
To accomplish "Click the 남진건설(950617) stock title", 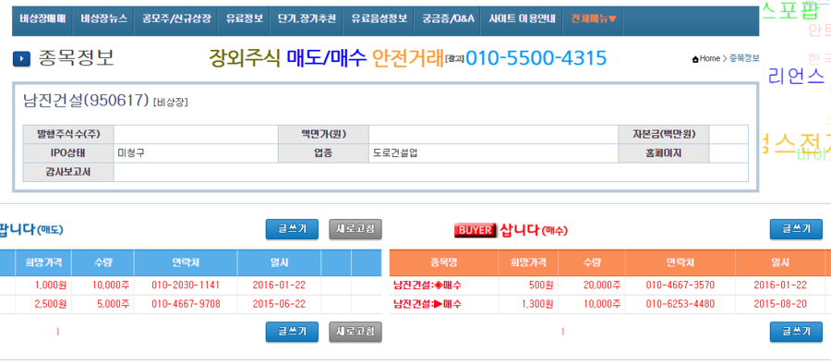I will click(x=85, y=101).
